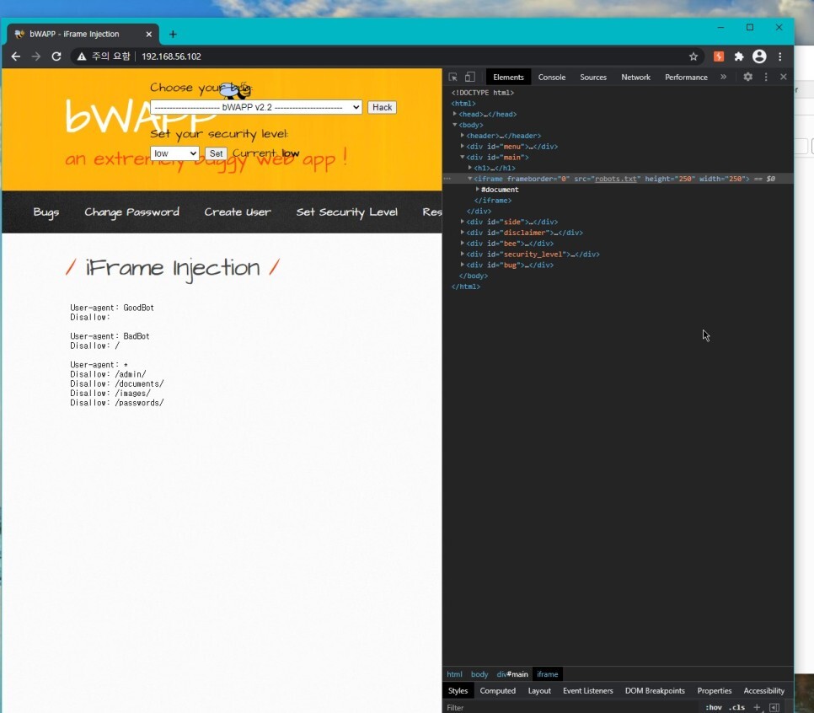Viewport: 814px width, 713px height.
Task: Switch to the Elements tab
Action: point(508,78)
